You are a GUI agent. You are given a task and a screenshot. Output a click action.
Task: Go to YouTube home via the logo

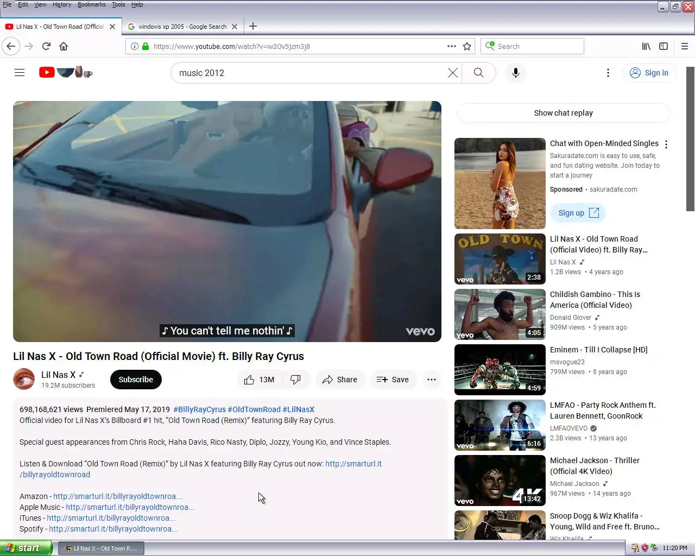(x=65, y=72)
